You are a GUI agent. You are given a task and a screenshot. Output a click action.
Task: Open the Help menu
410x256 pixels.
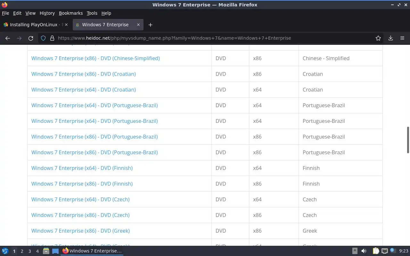click(106, 13)
